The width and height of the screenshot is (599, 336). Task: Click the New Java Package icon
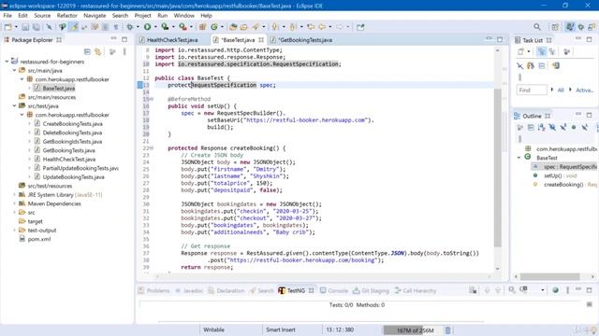point(202,27)
